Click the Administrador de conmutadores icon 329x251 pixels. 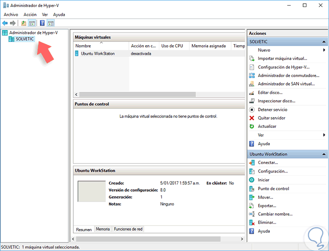(252, 76)
